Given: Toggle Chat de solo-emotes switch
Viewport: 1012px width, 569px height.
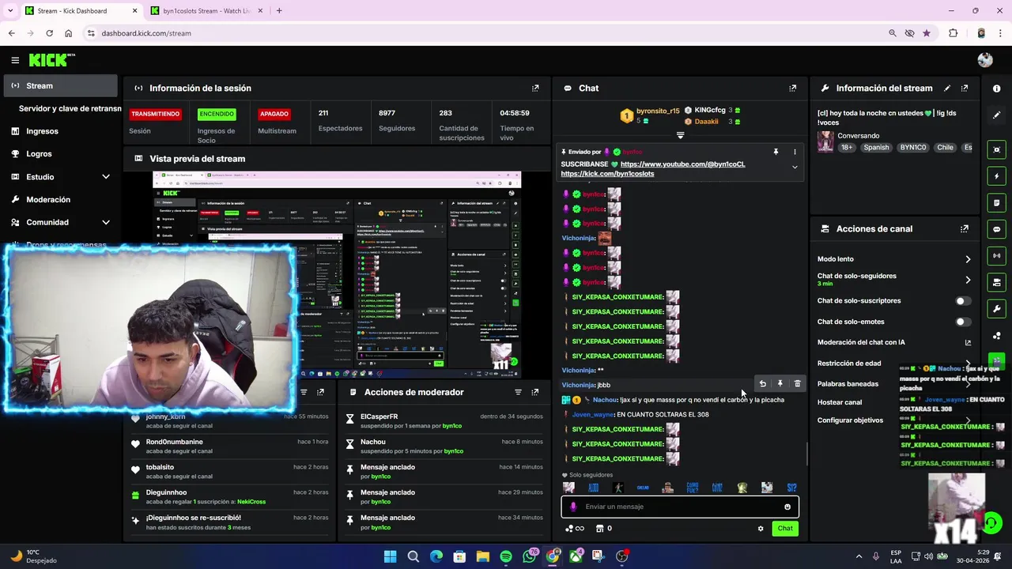Looking at the screenshot, I should point(962,322).
